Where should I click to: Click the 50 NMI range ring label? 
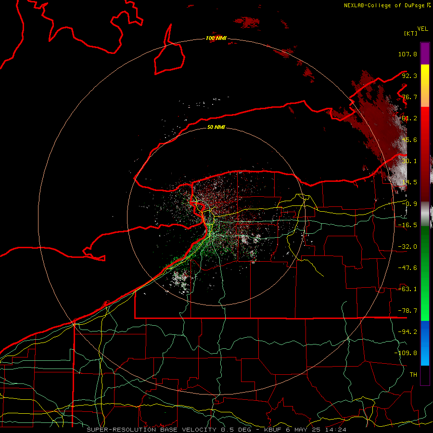point(216,127)
